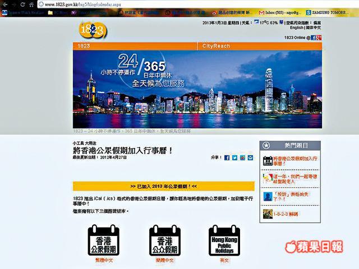This screenshot has width=359, height=269.
Task: Open sidebar link 1-8-2-3 解碼
Action: [x=286, y=214]
